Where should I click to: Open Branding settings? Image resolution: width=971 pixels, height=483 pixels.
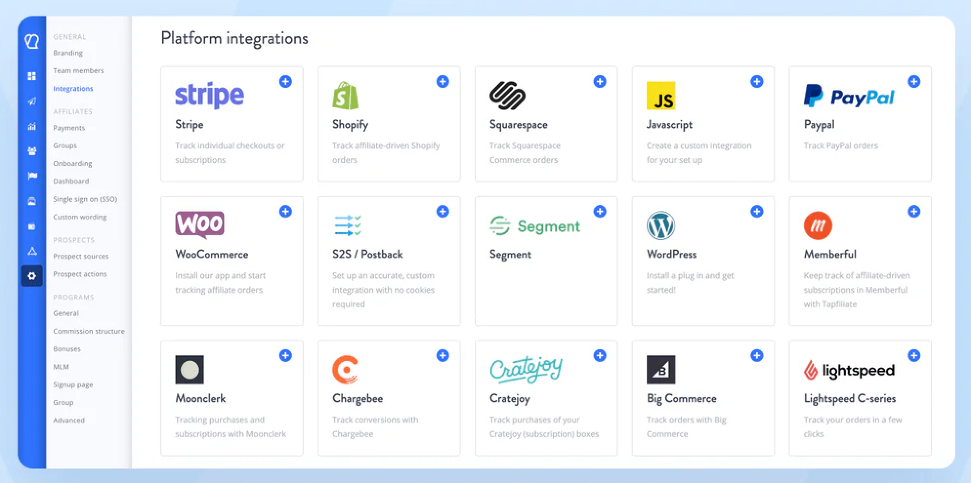click(x=68, y=53)
